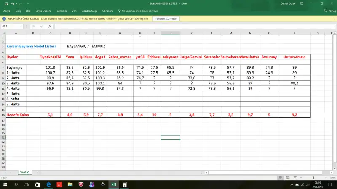
Task: Click the Yeniden Etkinleştir button
Action: (x=166, y=19)
